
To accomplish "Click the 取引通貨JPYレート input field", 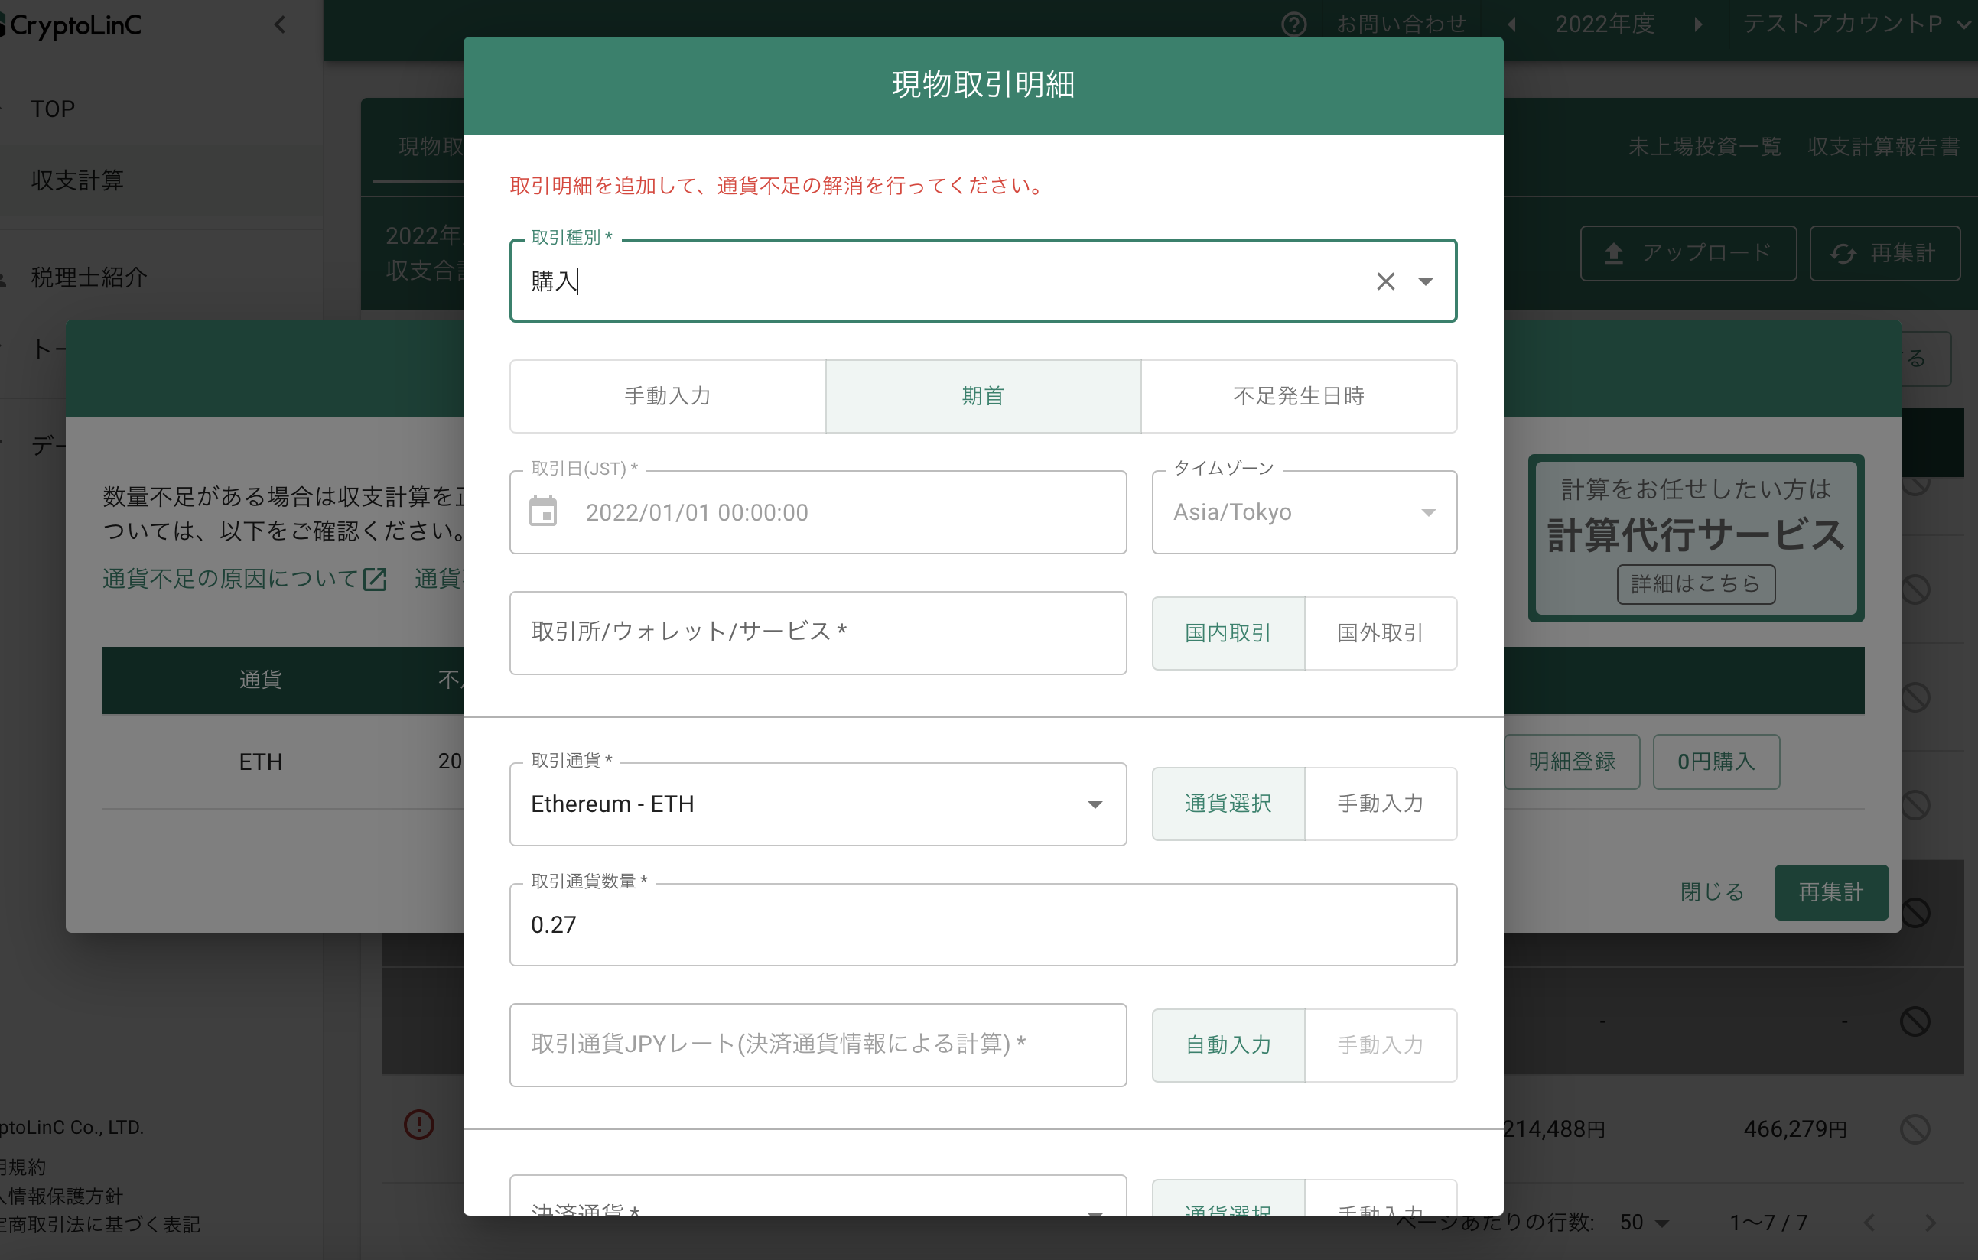I will (818, 1045).
